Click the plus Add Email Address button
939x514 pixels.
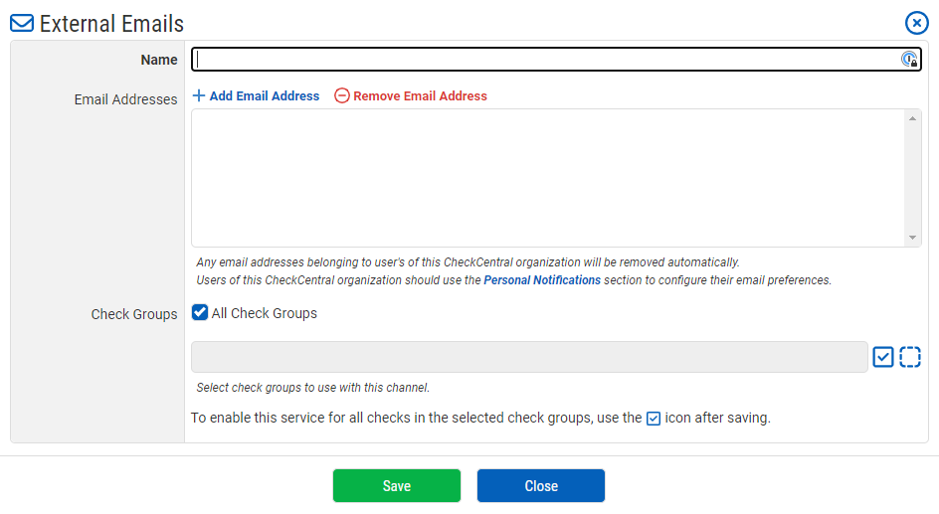pos(256,96)
